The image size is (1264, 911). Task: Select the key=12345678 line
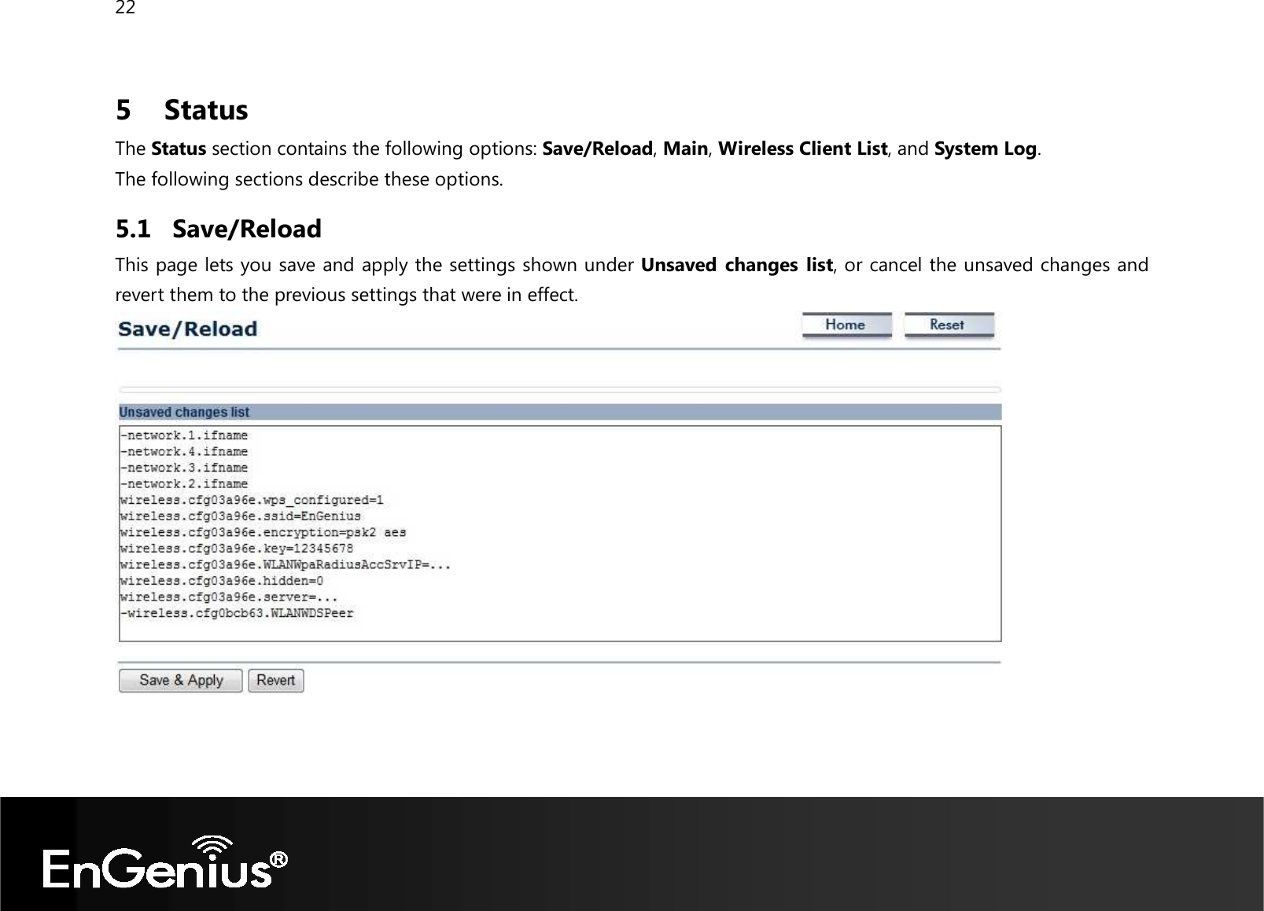tap(237, 549)
